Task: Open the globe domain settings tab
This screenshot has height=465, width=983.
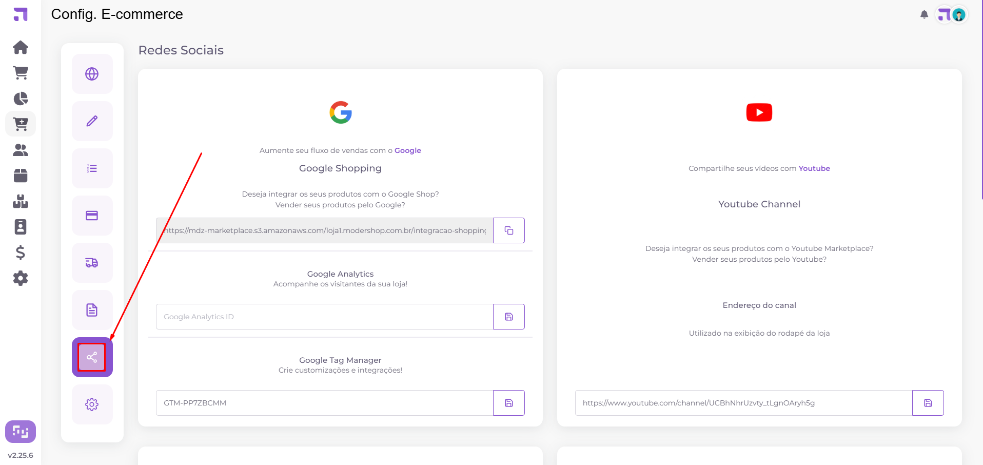Action: pyautogui.click(x=92, y=74)
